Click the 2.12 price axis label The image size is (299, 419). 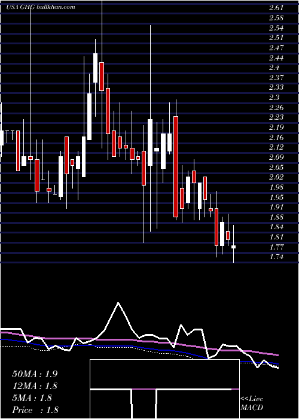(276, 147)
